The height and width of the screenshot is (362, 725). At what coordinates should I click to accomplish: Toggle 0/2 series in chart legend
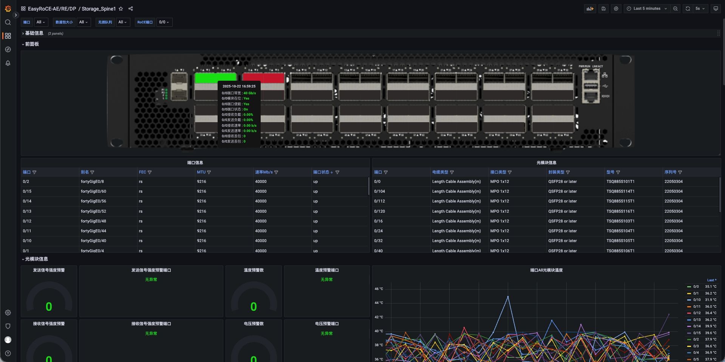click(696, 339)
